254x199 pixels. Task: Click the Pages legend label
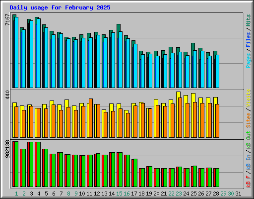pos(249,61)
